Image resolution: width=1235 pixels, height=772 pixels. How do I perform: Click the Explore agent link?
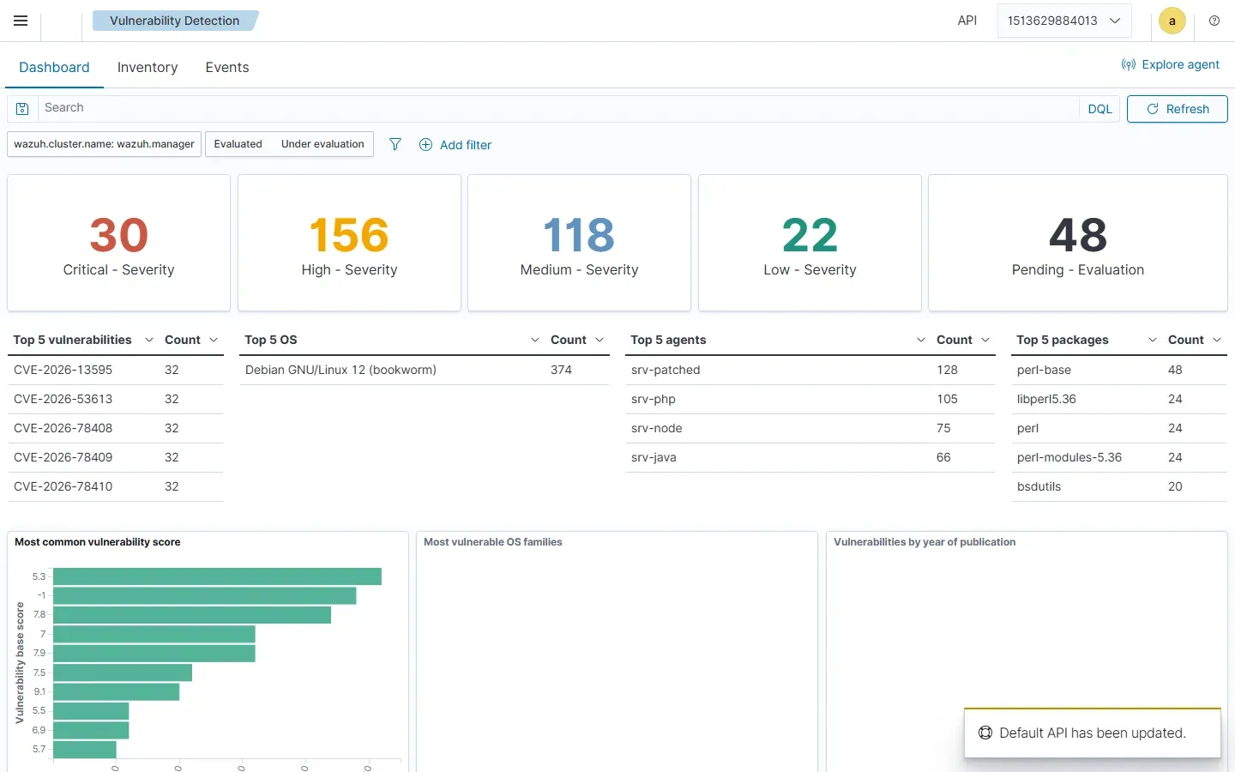click(1170, 64)
